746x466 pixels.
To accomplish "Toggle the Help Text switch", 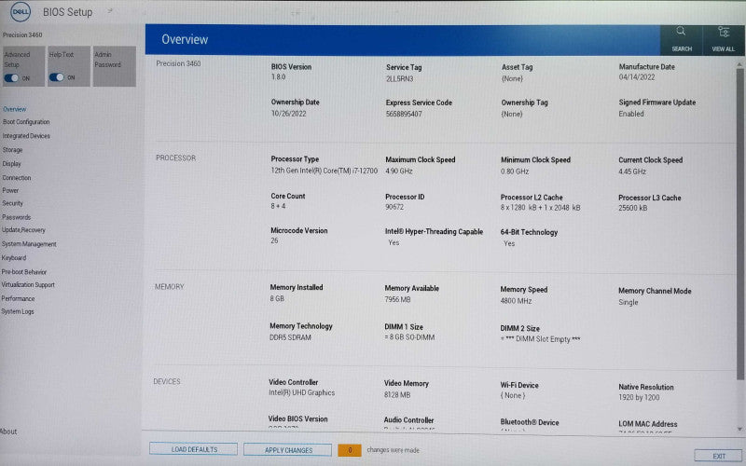I will point(56,77).
